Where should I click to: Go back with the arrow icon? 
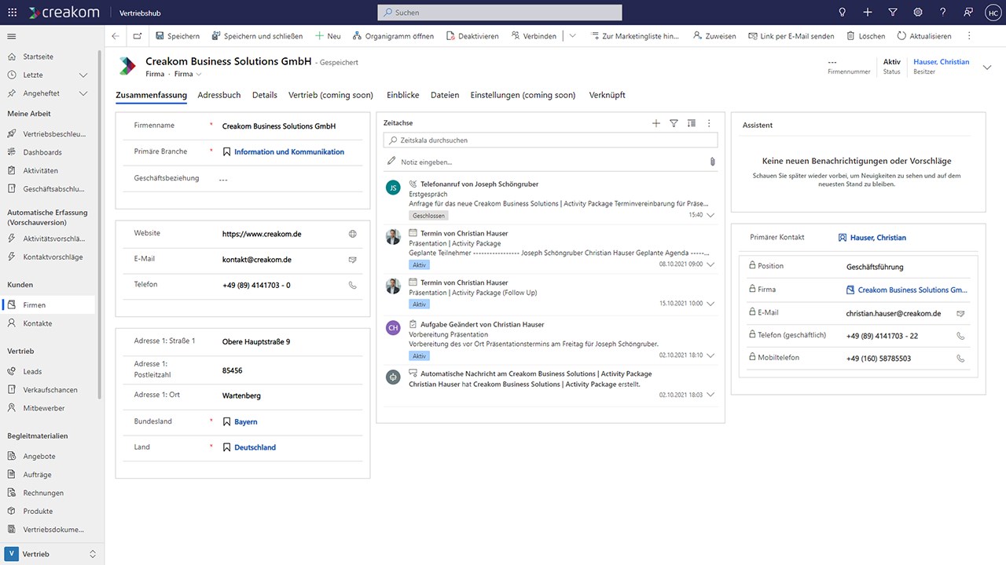[116, 36]
